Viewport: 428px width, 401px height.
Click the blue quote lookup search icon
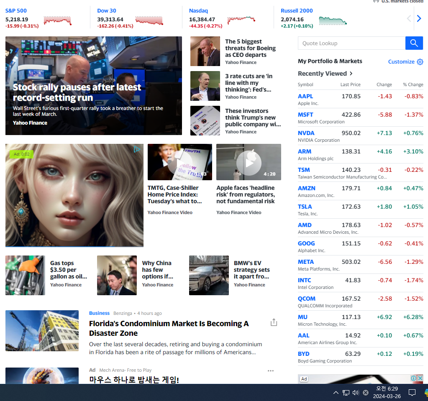coord(414,43)
